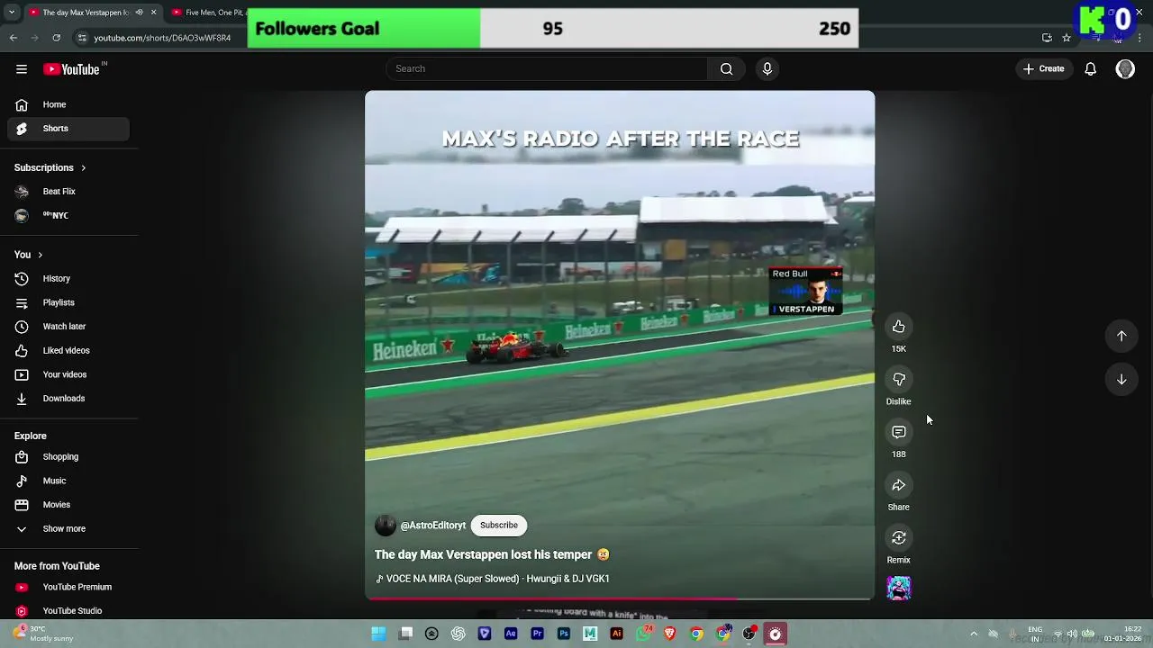Screen dimensions: 1153x648
Task: Browse Movies in Explore
Action: pos(68,505)
